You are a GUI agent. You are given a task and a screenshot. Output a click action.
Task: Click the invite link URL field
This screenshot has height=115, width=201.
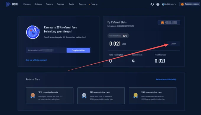point(46,50)
